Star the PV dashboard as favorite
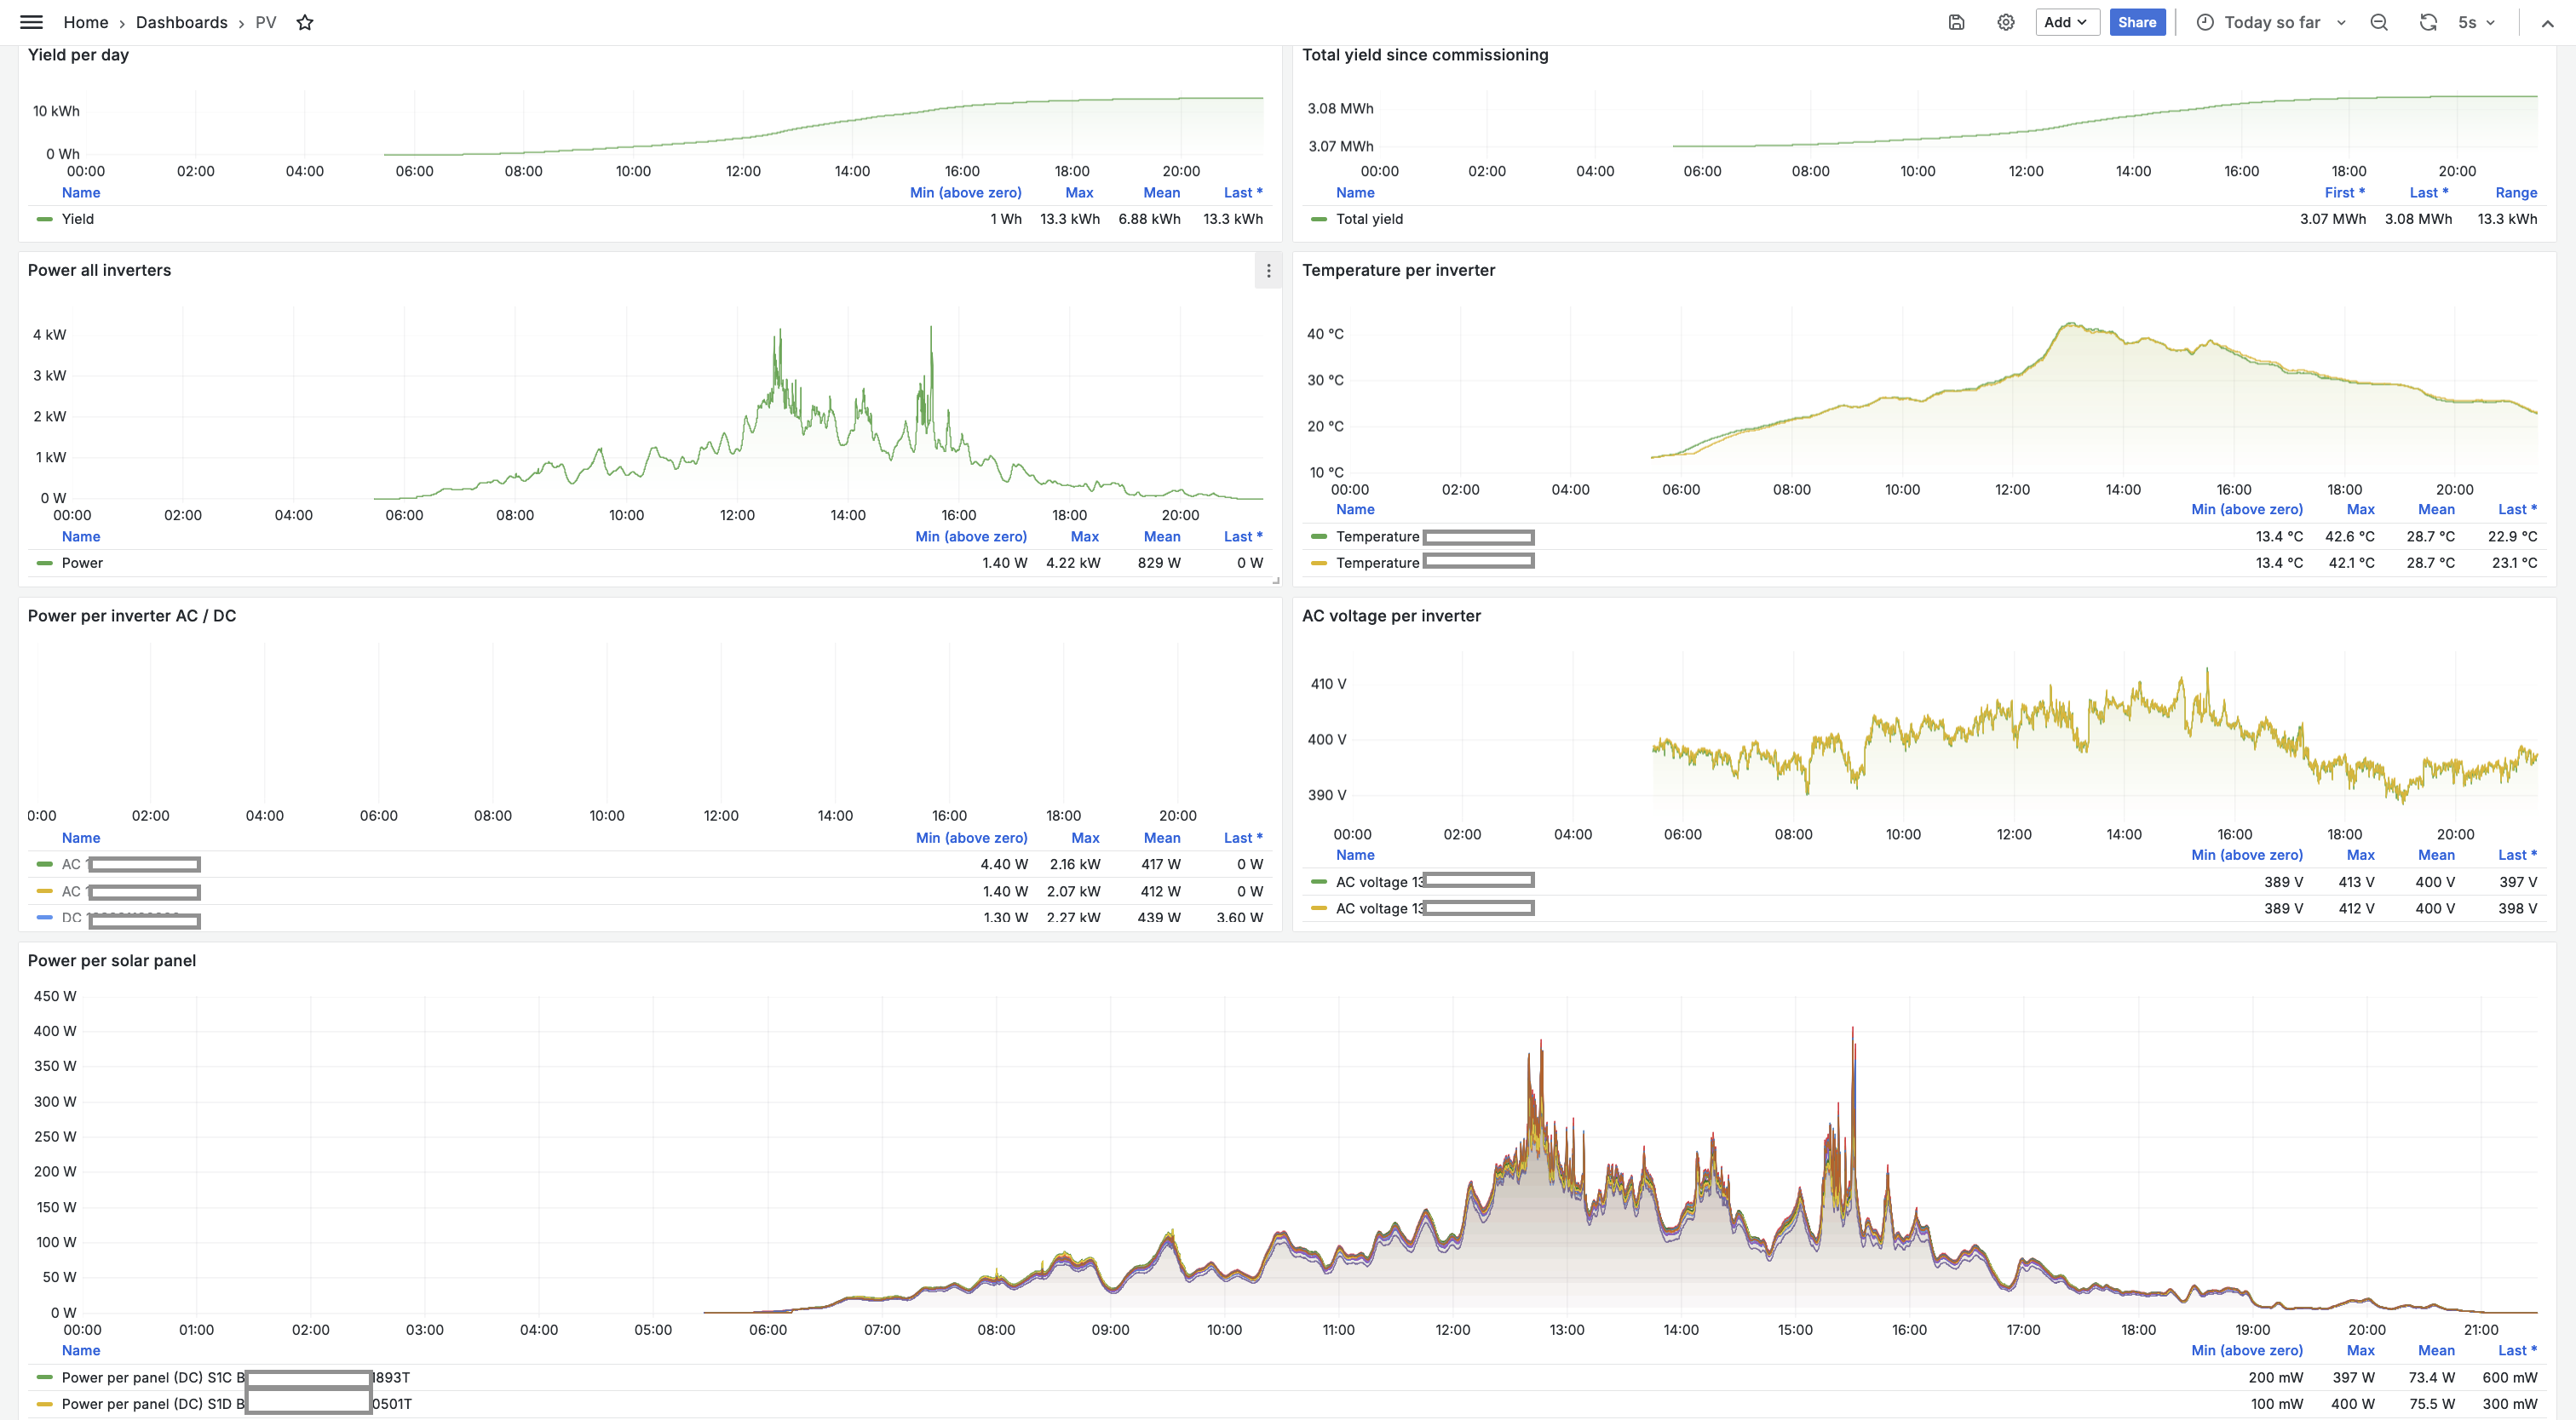 pos(305,22)
